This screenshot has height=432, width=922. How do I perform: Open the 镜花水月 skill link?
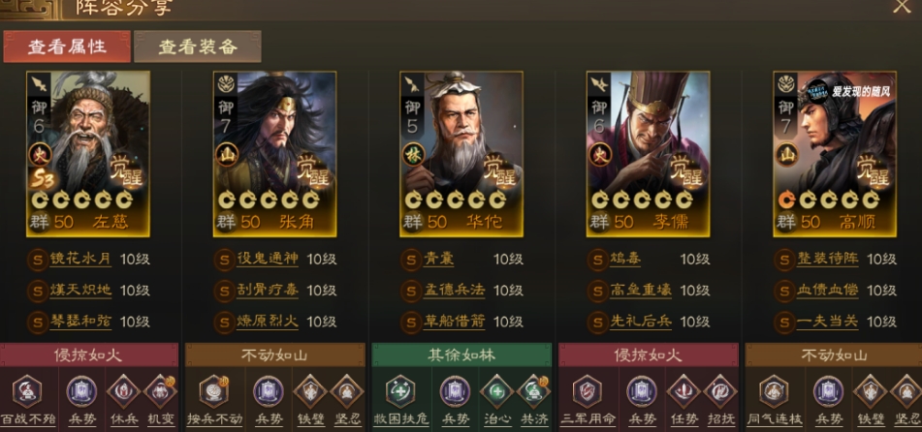[80, 259]
